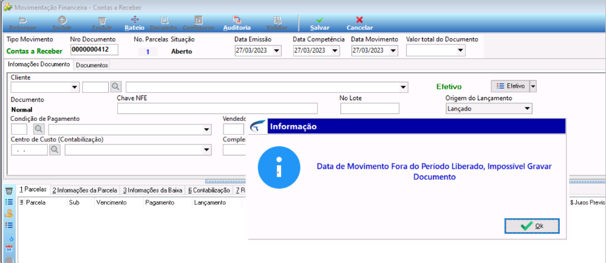
Task: Expand the Condição de Pagamento description dropdown
Action: point(207,129)
